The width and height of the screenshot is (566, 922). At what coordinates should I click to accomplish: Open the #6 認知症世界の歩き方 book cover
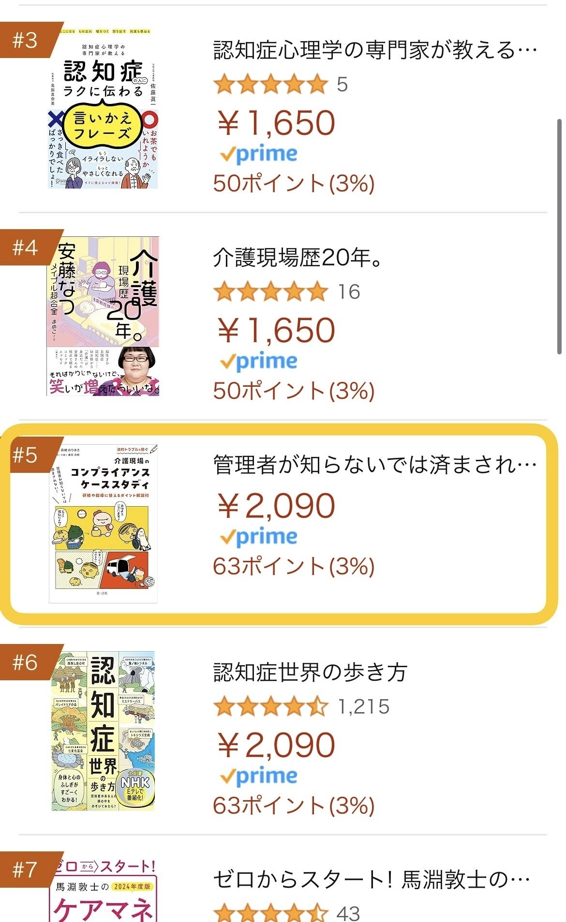[x=103, y=731]
